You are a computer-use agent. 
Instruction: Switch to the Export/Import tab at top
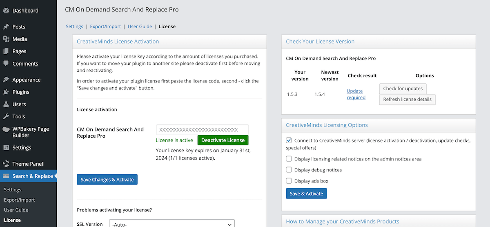point(105,27)
